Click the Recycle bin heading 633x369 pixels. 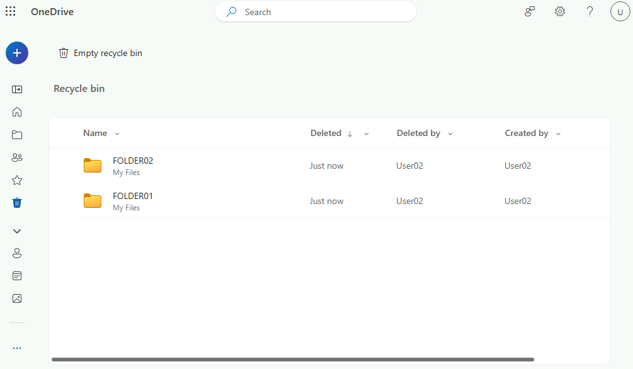79,88
